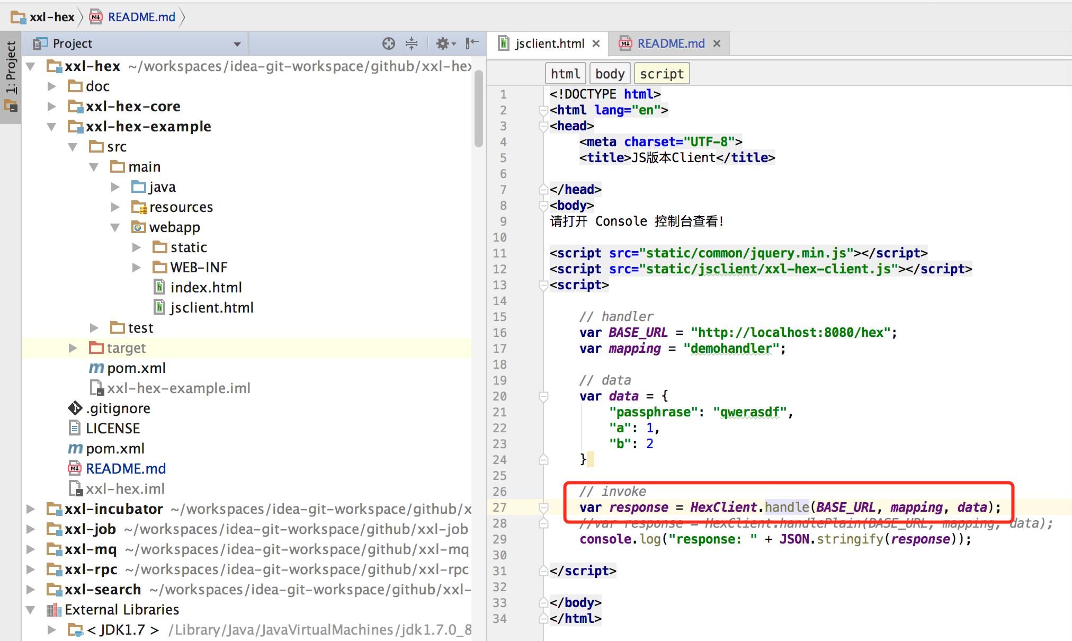Click the JDK1.7 library icon
This screenshot has width=1072, height=641.
coord(75,630)
